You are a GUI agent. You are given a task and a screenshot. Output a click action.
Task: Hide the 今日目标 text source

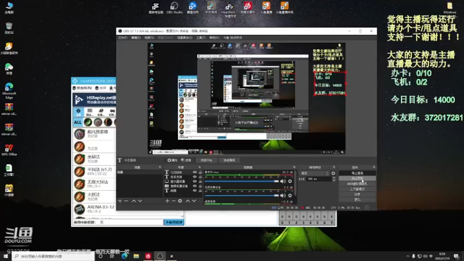195,172
